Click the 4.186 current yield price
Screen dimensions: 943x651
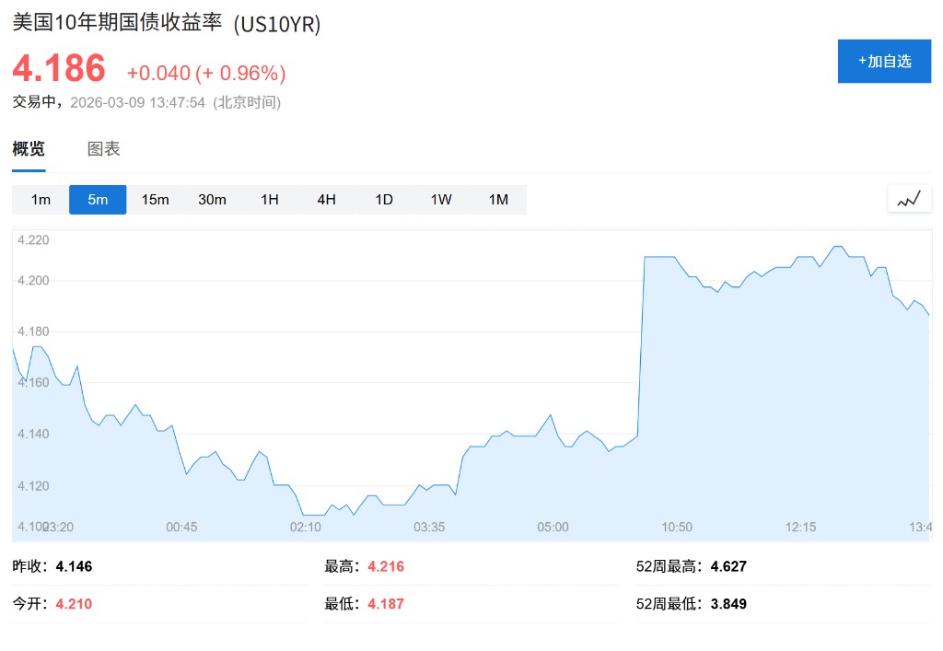[59, 69]
